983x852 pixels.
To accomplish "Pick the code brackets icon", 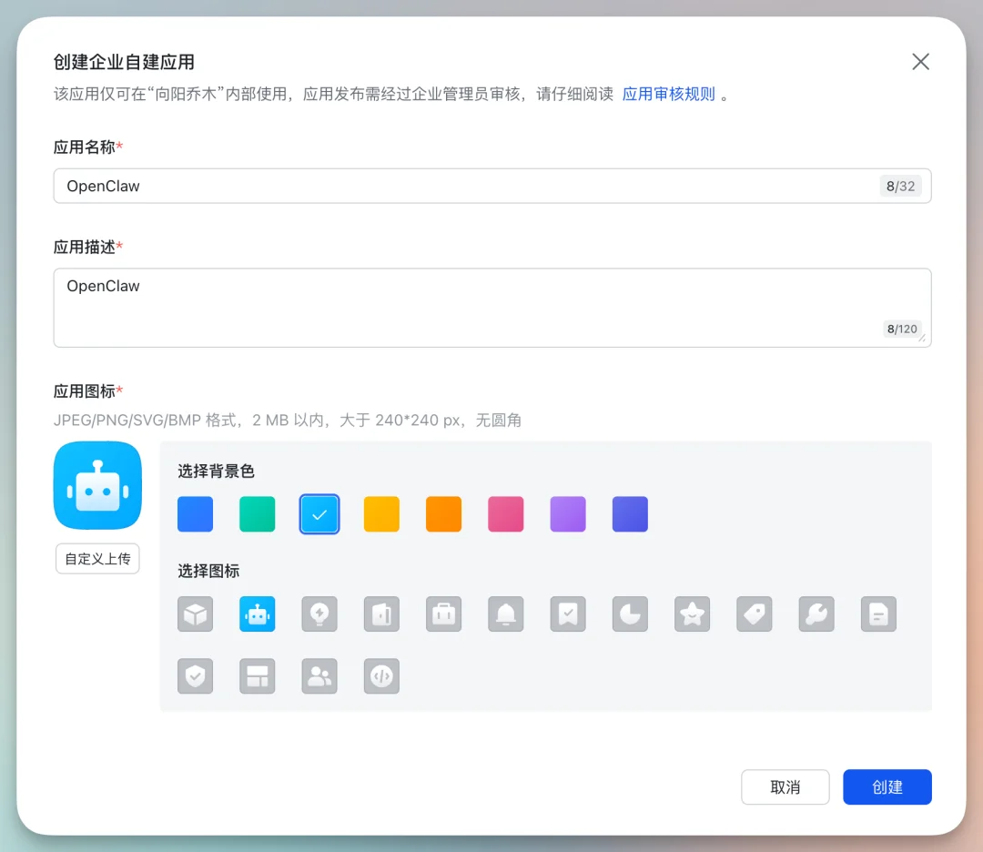I will (x=381, y=675).
